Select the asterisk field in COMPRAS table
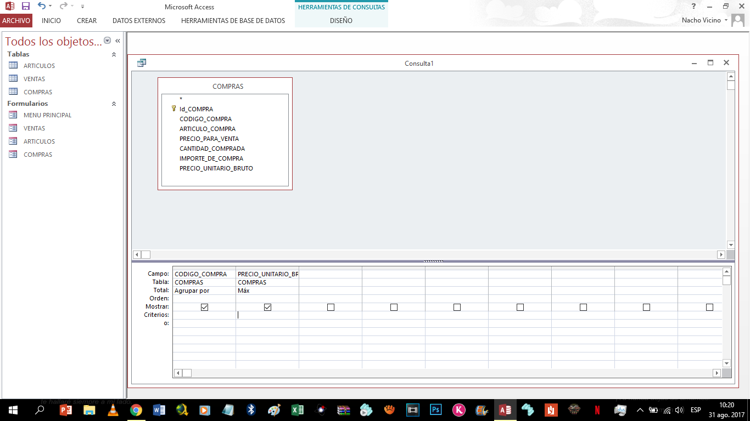 181,99
